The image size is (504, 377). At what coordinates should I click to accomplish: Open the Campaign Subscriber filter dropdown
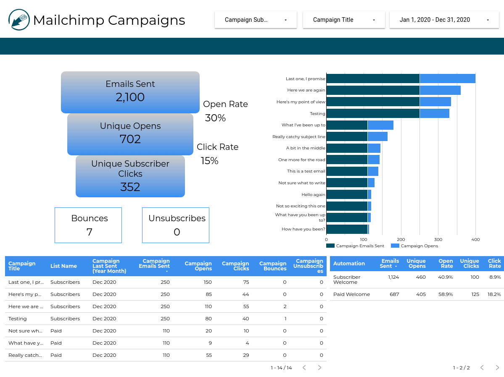click(x=256, y=19)
